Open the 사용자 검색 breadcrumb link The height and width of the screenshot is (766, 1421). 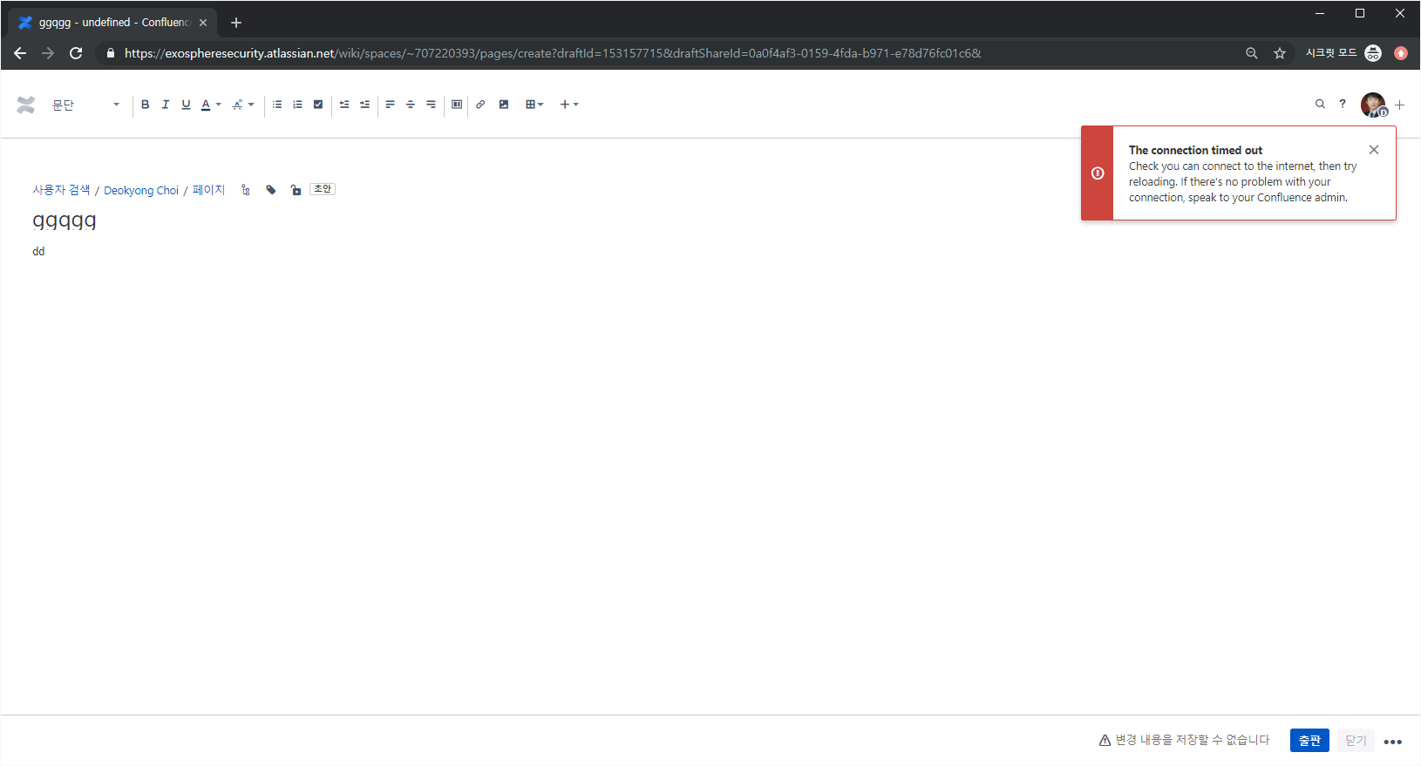tap(61, 190)
